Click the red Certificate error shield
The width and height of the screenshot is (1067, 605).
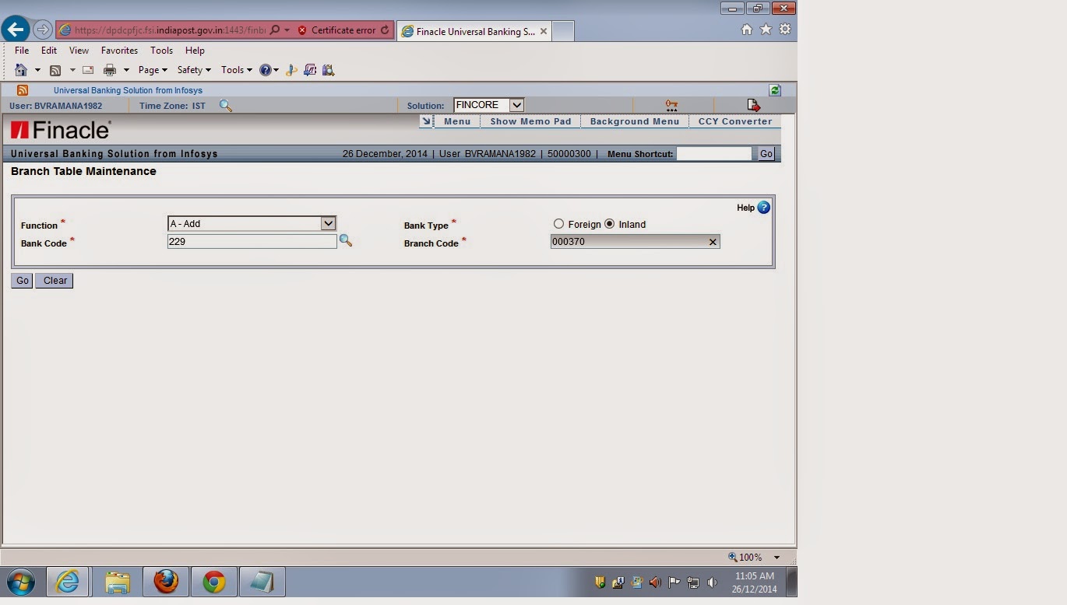303,30
